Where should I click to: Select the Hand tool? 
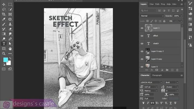(x=10, y=48)
